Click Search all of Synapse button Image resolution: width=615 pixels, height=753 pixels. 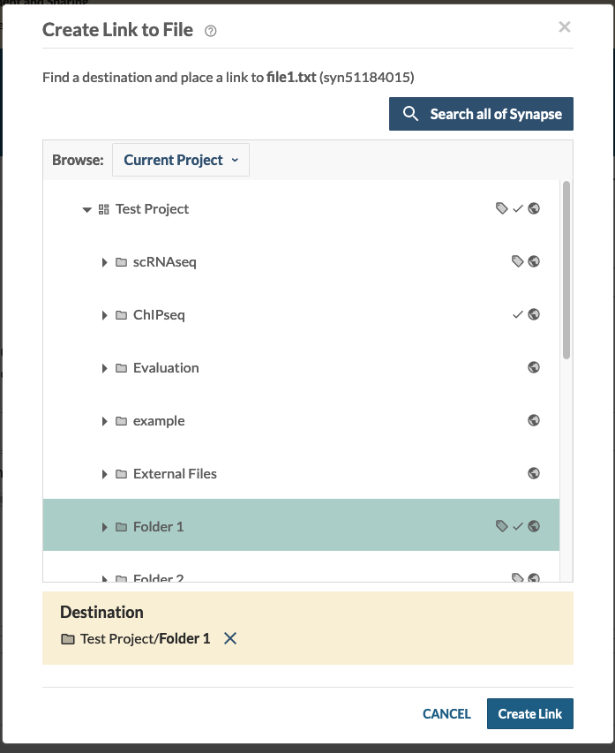[x=481, y=114]
